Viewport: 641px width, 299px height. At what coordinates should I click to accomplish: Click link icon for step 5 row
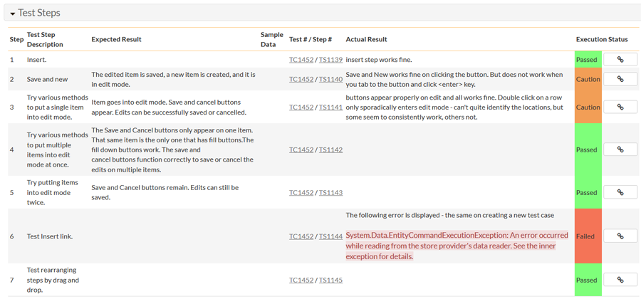[620, 192]
